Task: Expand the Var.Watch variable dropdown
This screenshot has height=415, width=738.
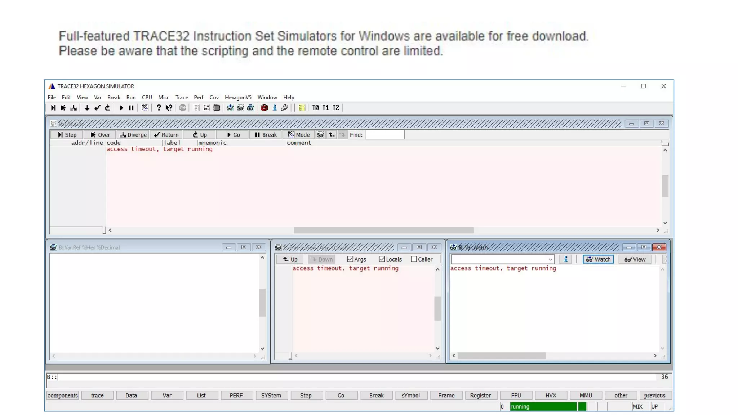Action: [550, 259]
